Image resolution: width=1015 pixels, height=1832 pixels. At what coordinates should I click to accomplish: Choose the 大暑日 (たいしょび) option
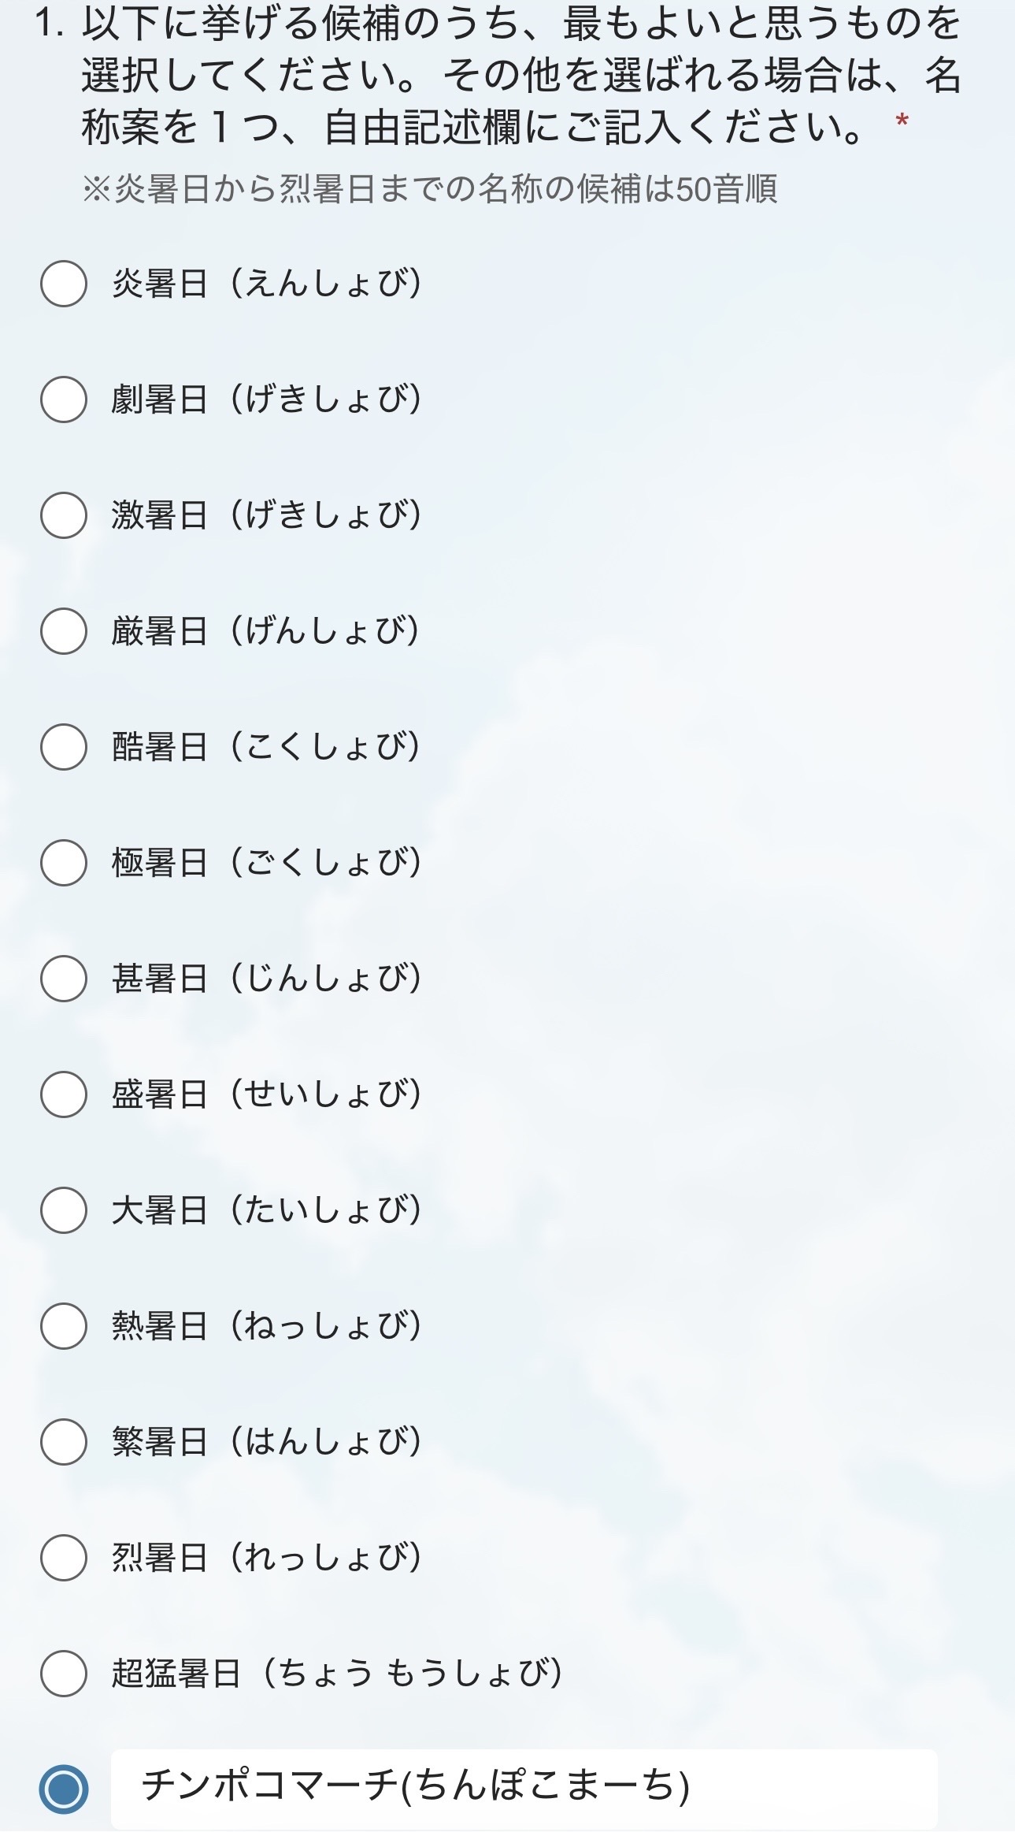[64, 1210]
